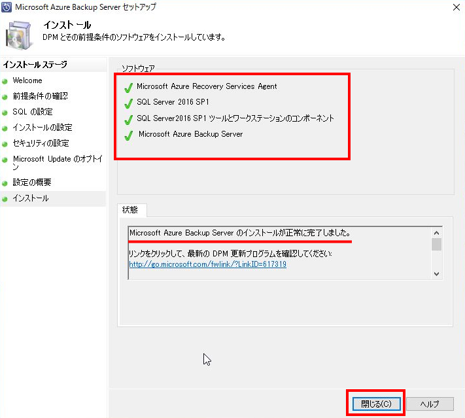Click the ヘルプ button
This screenshot has width=465, height=418.
(430, 404)
